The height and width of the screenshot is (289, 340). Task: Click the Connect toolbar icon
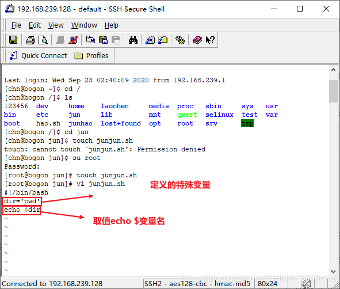60,40
